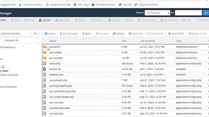Select wp-includes file name

pos(56,58)
